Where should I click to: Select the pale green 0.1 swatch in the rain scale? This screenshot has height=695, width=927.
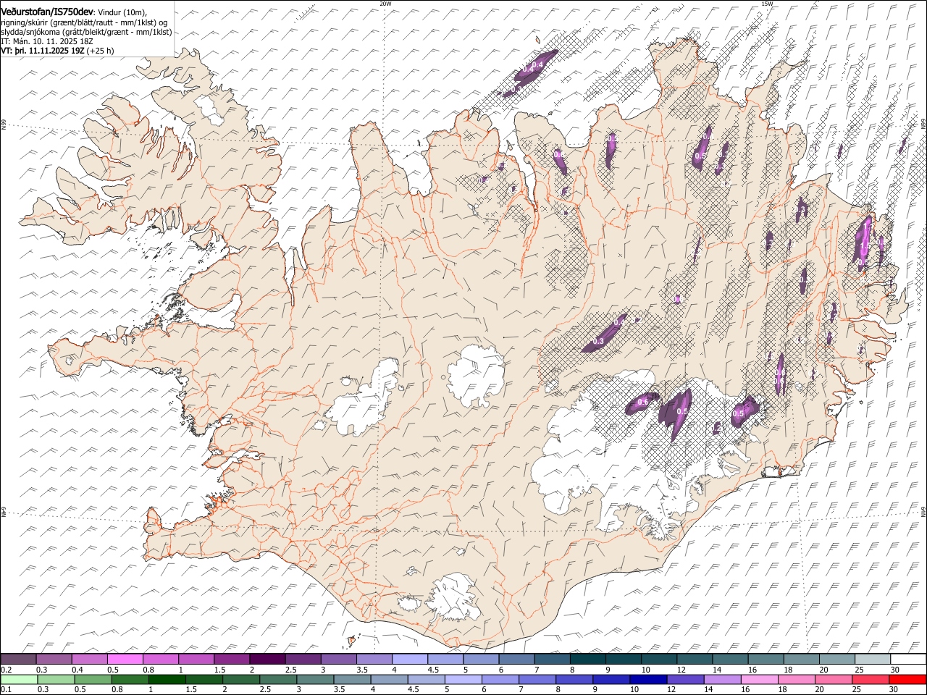tap(19, 679)
